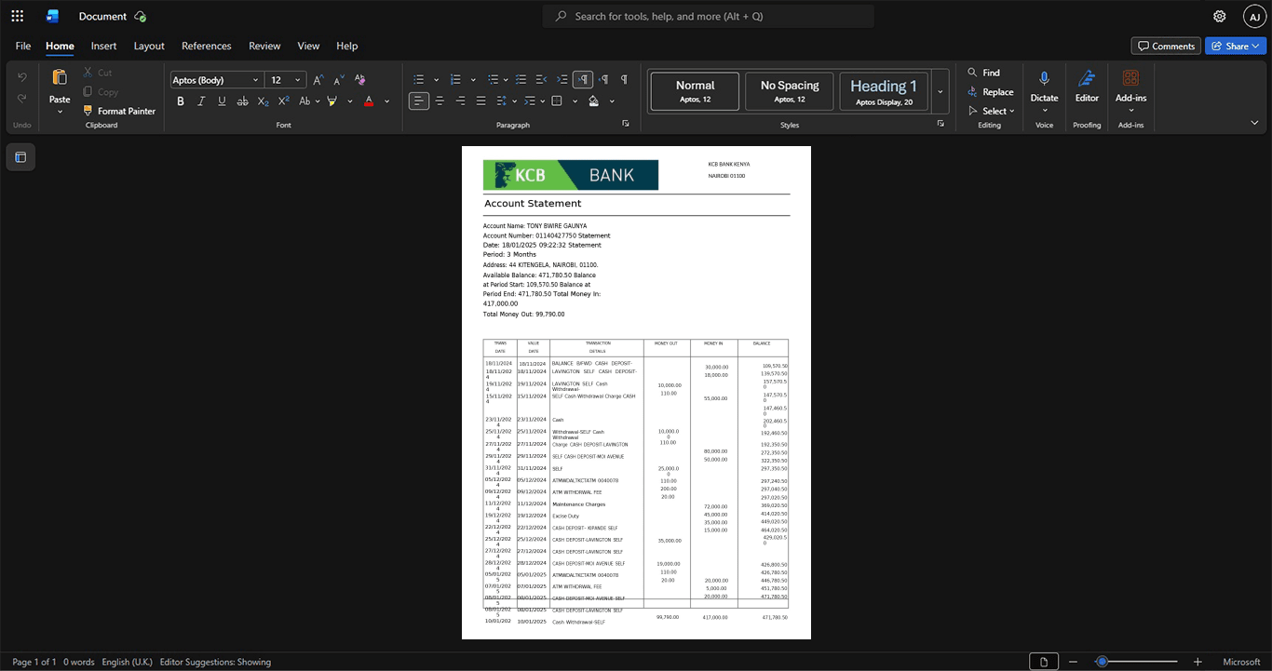The image size is (1272, 671).
Task: Switch to the References tab
Action: [x=206, y=46]
